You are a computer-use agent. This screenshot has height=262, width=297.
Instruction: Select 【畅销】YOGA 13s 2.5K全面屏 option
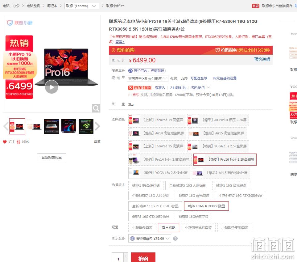tap(218, 146)
